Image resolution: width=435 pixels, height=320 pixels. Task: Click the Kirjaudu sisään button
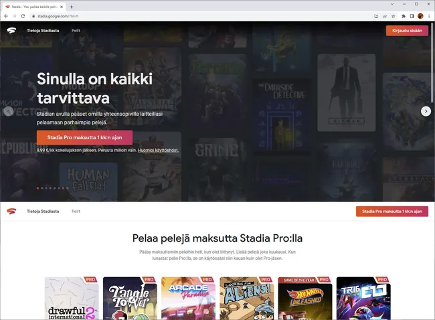tap(407, 31)
